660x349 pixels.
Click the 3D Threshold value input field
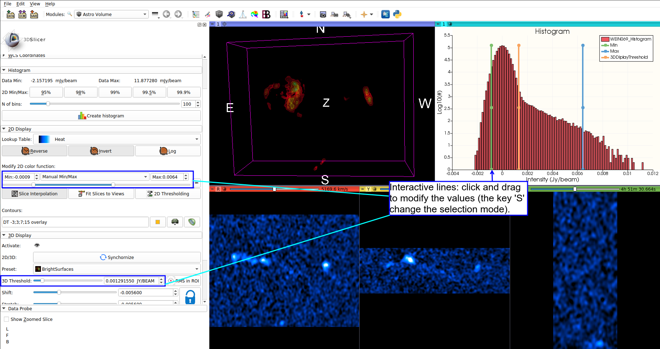tap(131, 281)
